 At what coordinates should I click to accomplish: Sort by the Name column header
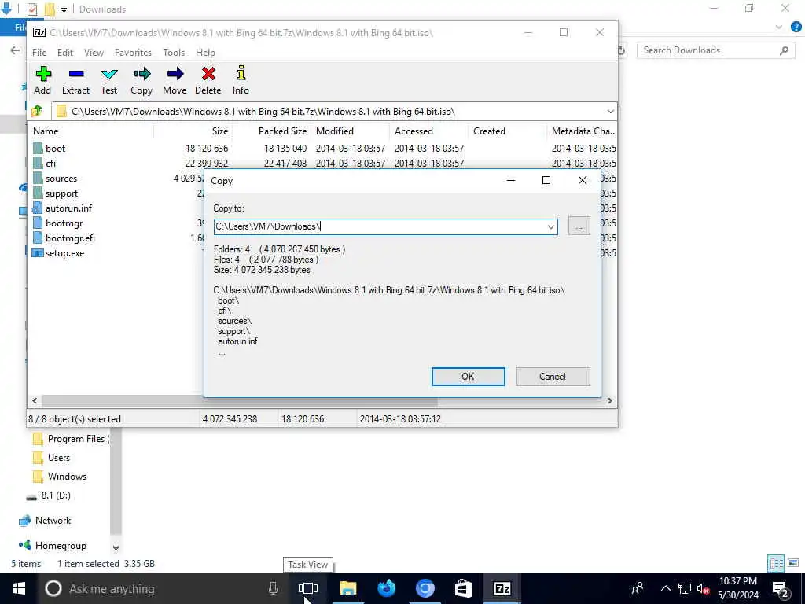pos(91,131)
